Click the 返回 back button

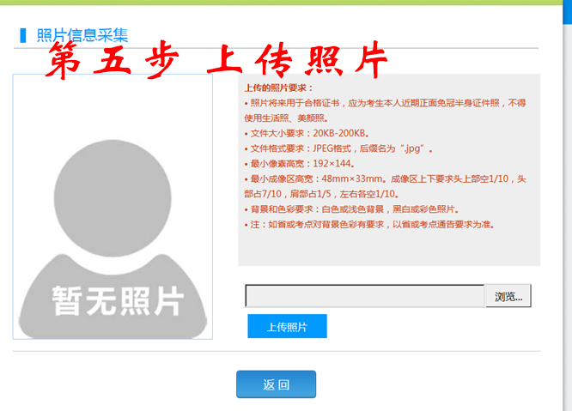pyautogui.click(x=276, y=384)
